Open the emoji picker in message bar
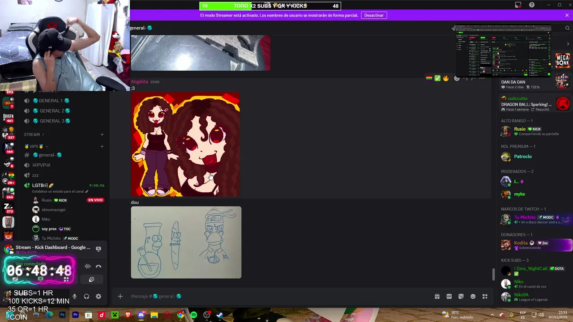 (x=473, y=296)
